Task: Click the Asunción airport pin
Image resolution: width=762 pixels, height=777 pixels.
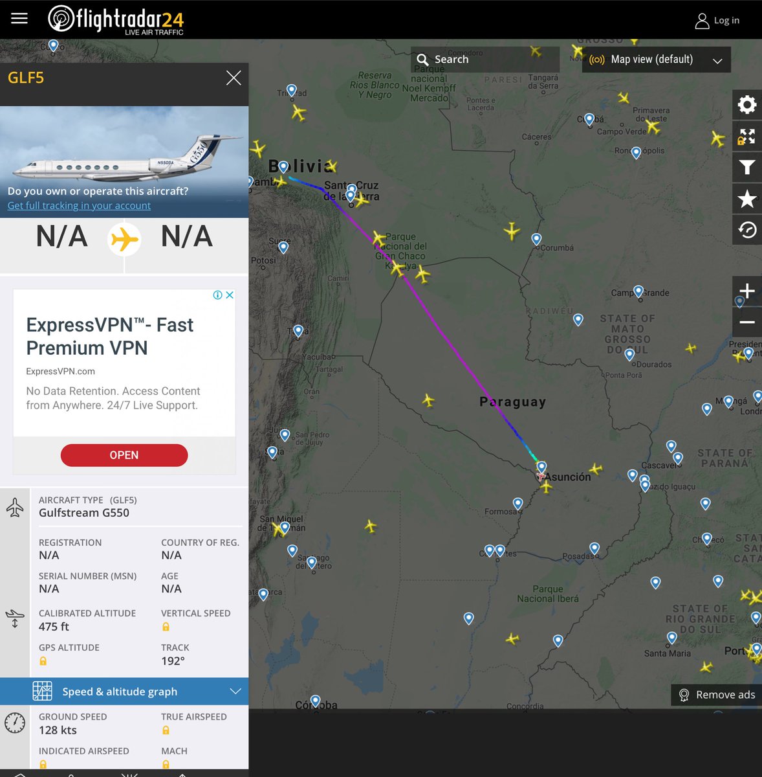Action: [x=542, y=467]
